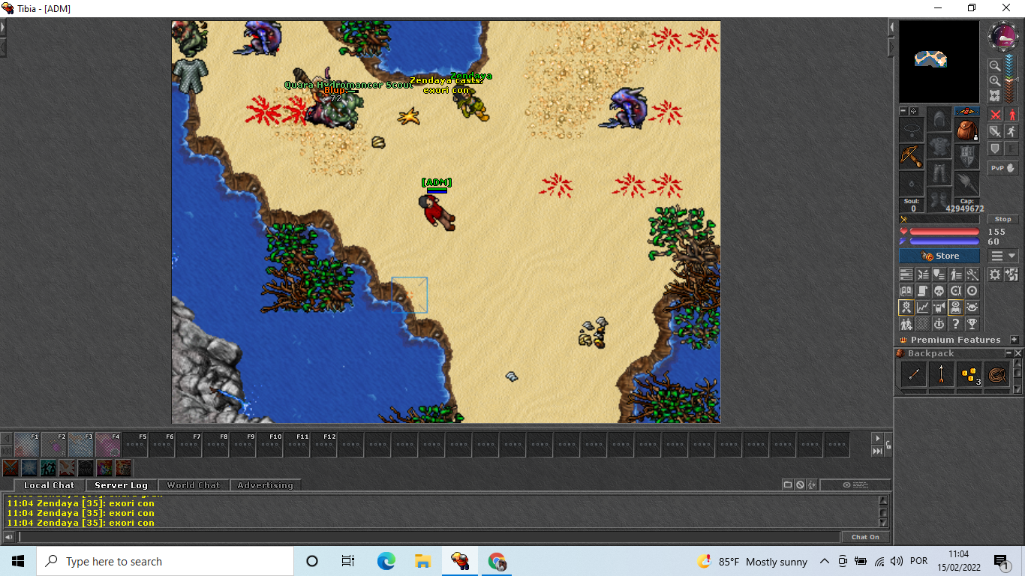Open party list figure icon
The width and height of the screenshot is (1025, 576).
pyautogui.click(x=956, y=274)
